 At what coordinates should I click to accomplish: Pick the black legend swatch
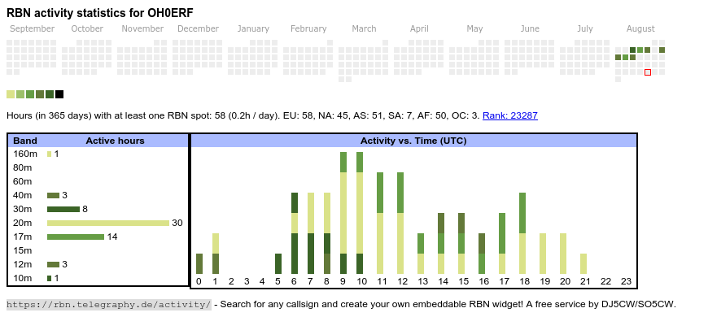59,94
